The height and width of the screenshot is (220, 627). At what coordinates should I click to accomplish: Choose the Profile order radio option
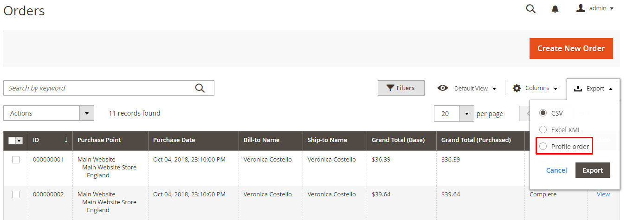543,147
